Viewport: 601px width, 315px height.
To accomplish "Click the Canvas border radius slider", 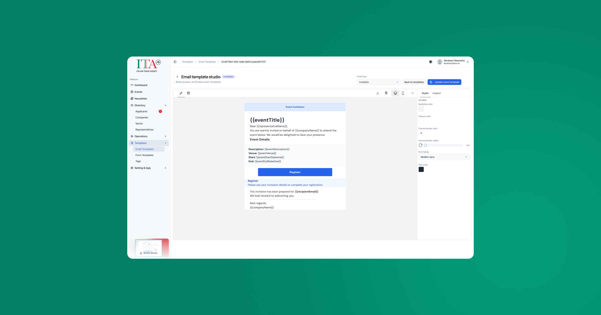I will [443, 145].
